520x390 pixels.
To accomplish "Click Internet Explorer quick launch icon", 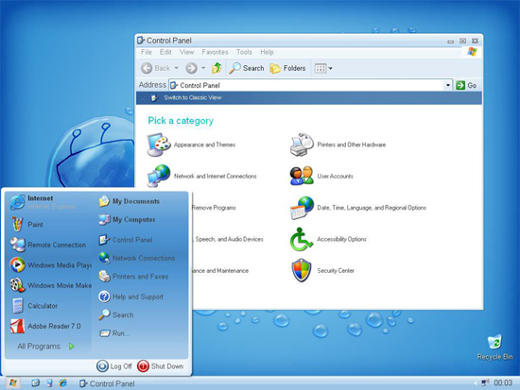I will [62, 383].
